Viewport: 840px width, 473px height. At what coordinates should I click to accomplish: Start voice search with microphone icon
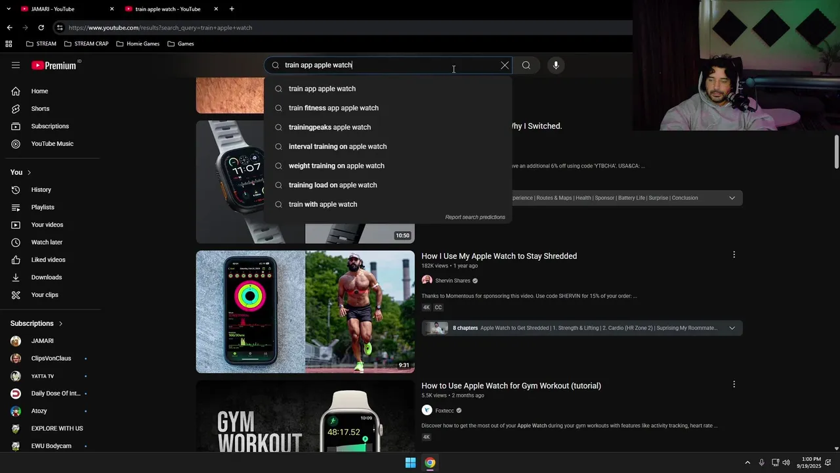click(556, 65)
